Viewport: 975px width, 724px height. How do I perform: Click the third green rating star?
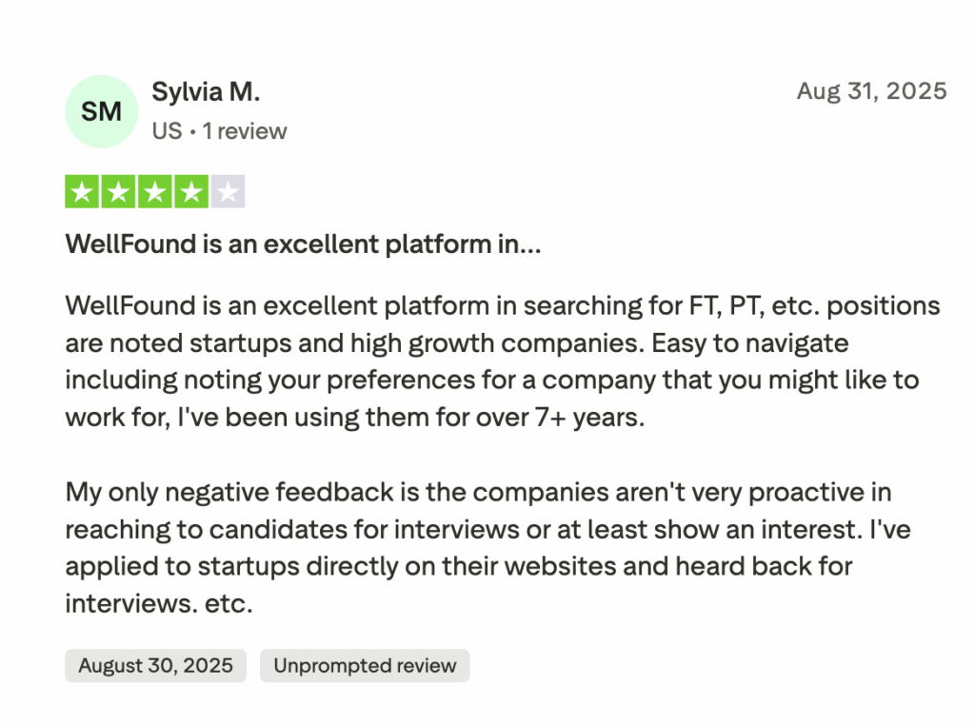coord(155,192)
